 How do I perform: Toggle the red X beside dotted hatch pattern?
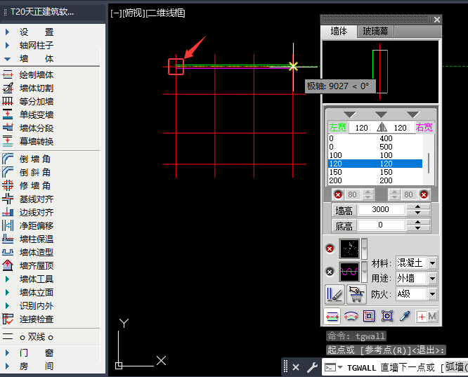pyautogui.click(x=330, y=249)
